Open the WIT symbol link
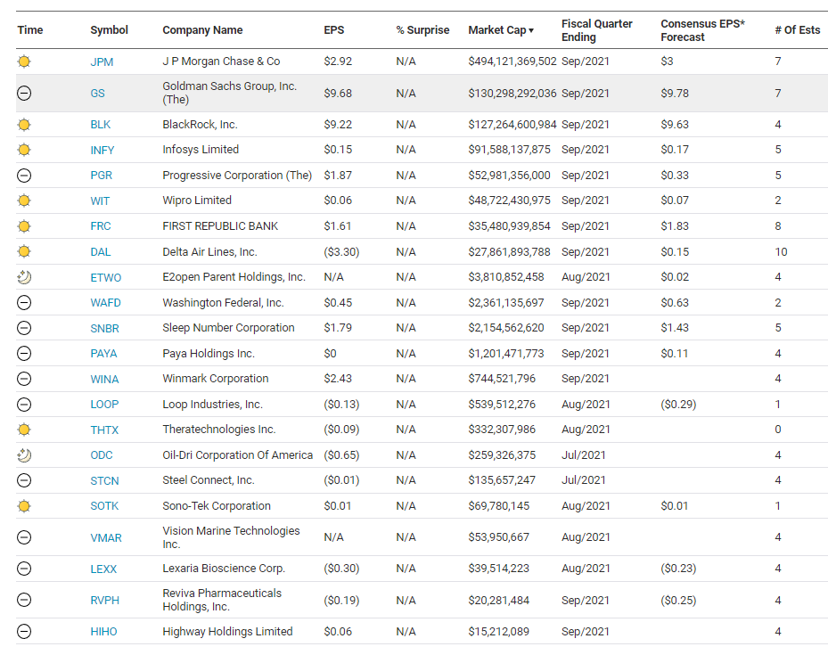 [100, 201]
